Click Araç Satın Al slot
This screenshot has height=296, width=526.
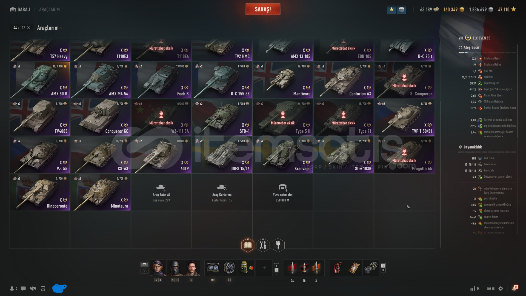pos(161,192)
